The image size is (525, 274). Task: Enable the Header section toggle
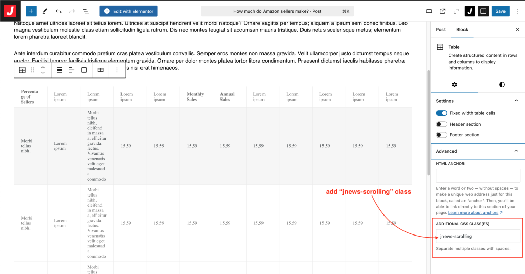pyautogui.click(x=441, y=124)
